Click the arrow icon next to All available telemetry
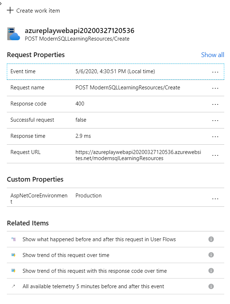230x304 pixels. 14,286
